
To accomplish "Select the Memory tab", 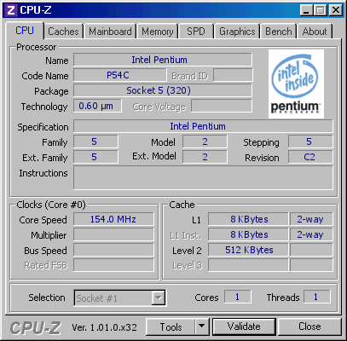I will pos(158,32).
